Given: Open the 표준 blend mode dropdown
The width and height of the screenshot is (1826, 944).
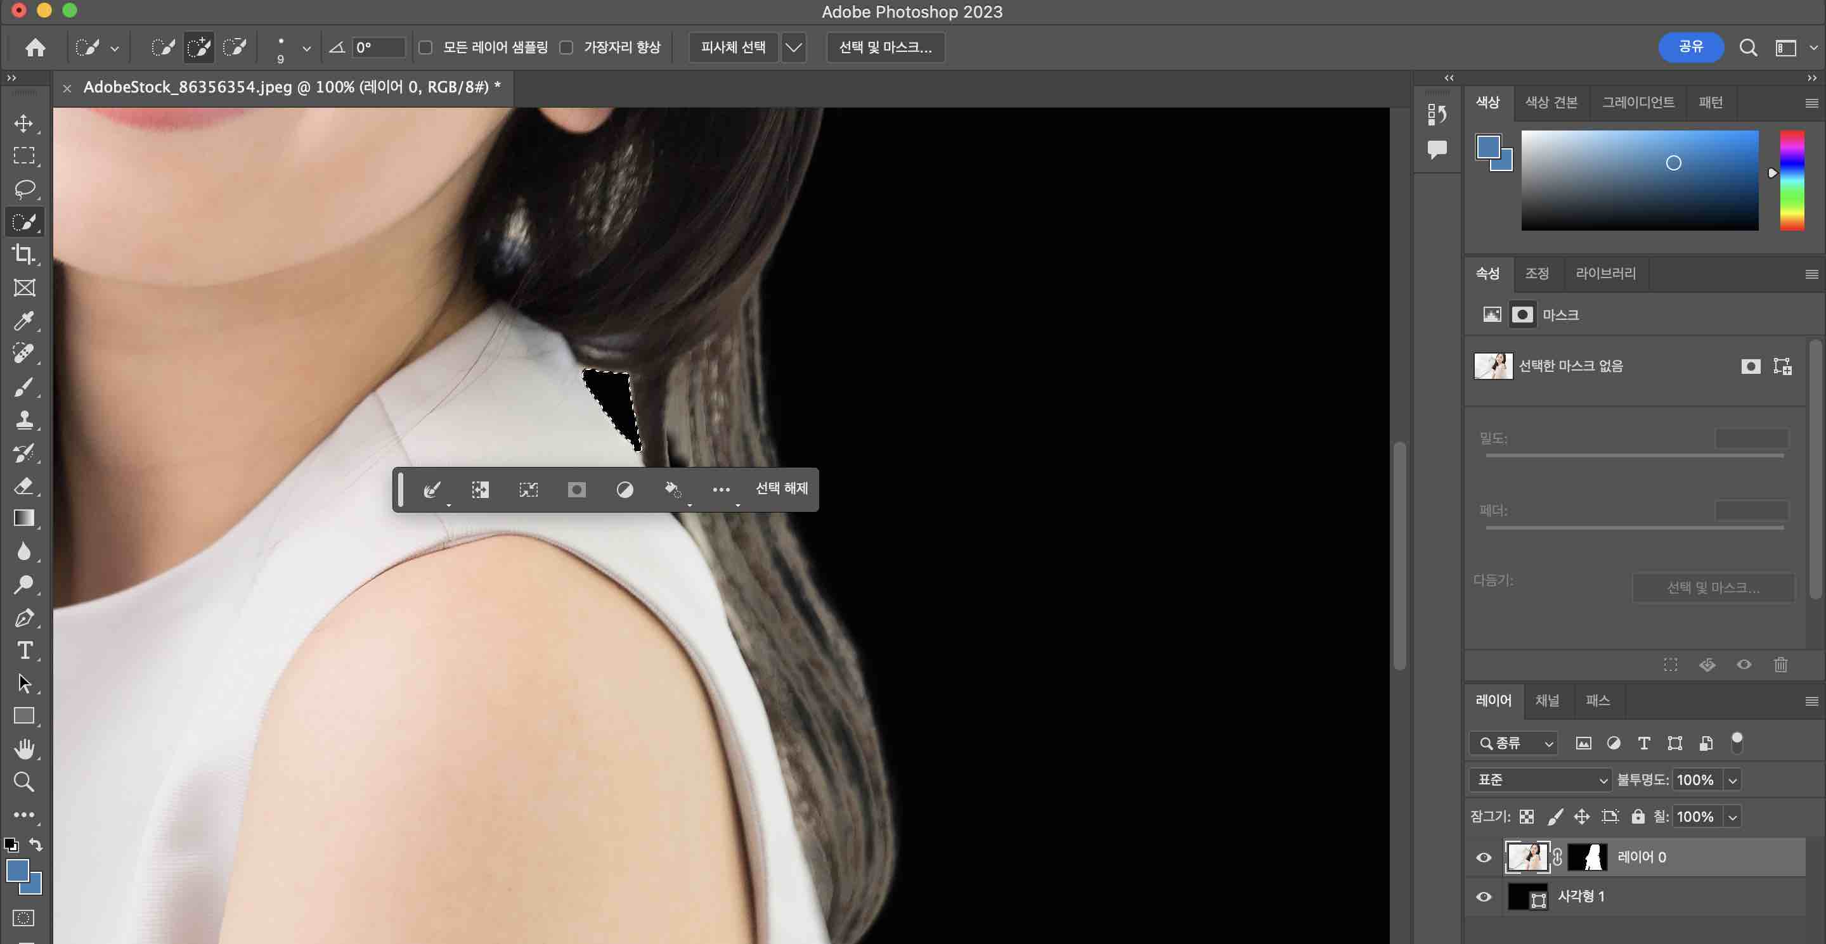Looking at the screenshot, I should pyautogui.click(x=1539, y=780).
